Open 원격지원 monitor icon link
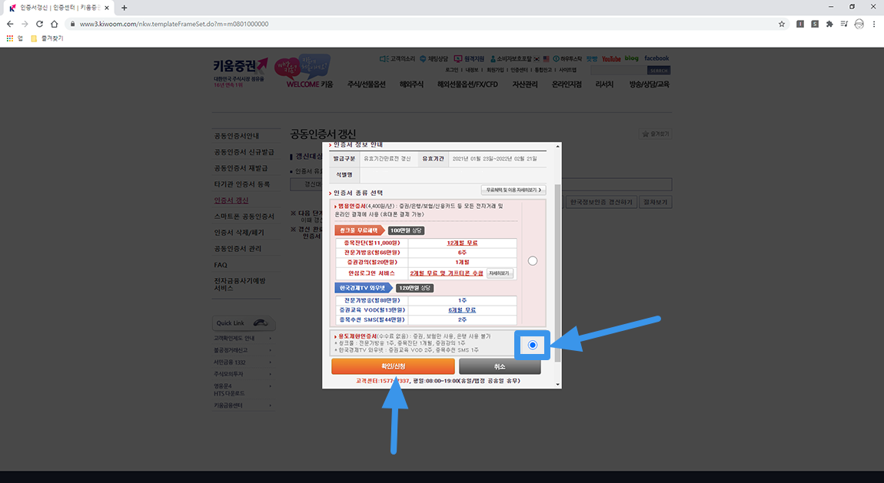The width and height of the screenshot is (884, 483). coord(469,58)
